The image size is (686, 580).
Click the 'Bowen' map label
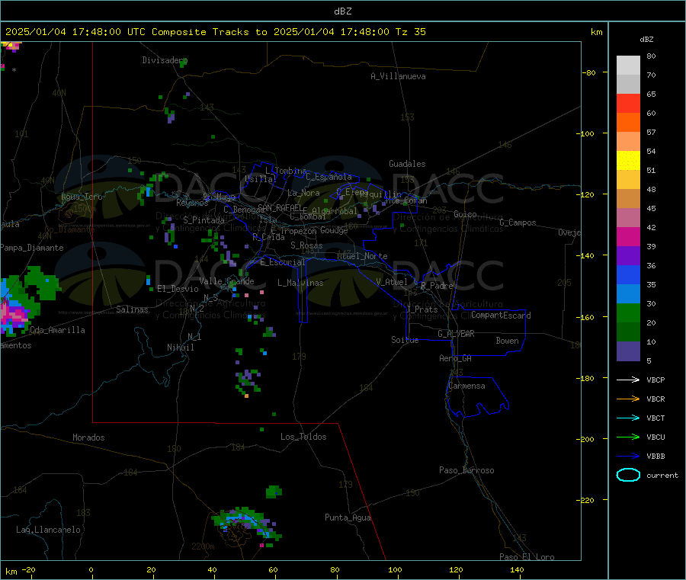(x=508, y=341)
